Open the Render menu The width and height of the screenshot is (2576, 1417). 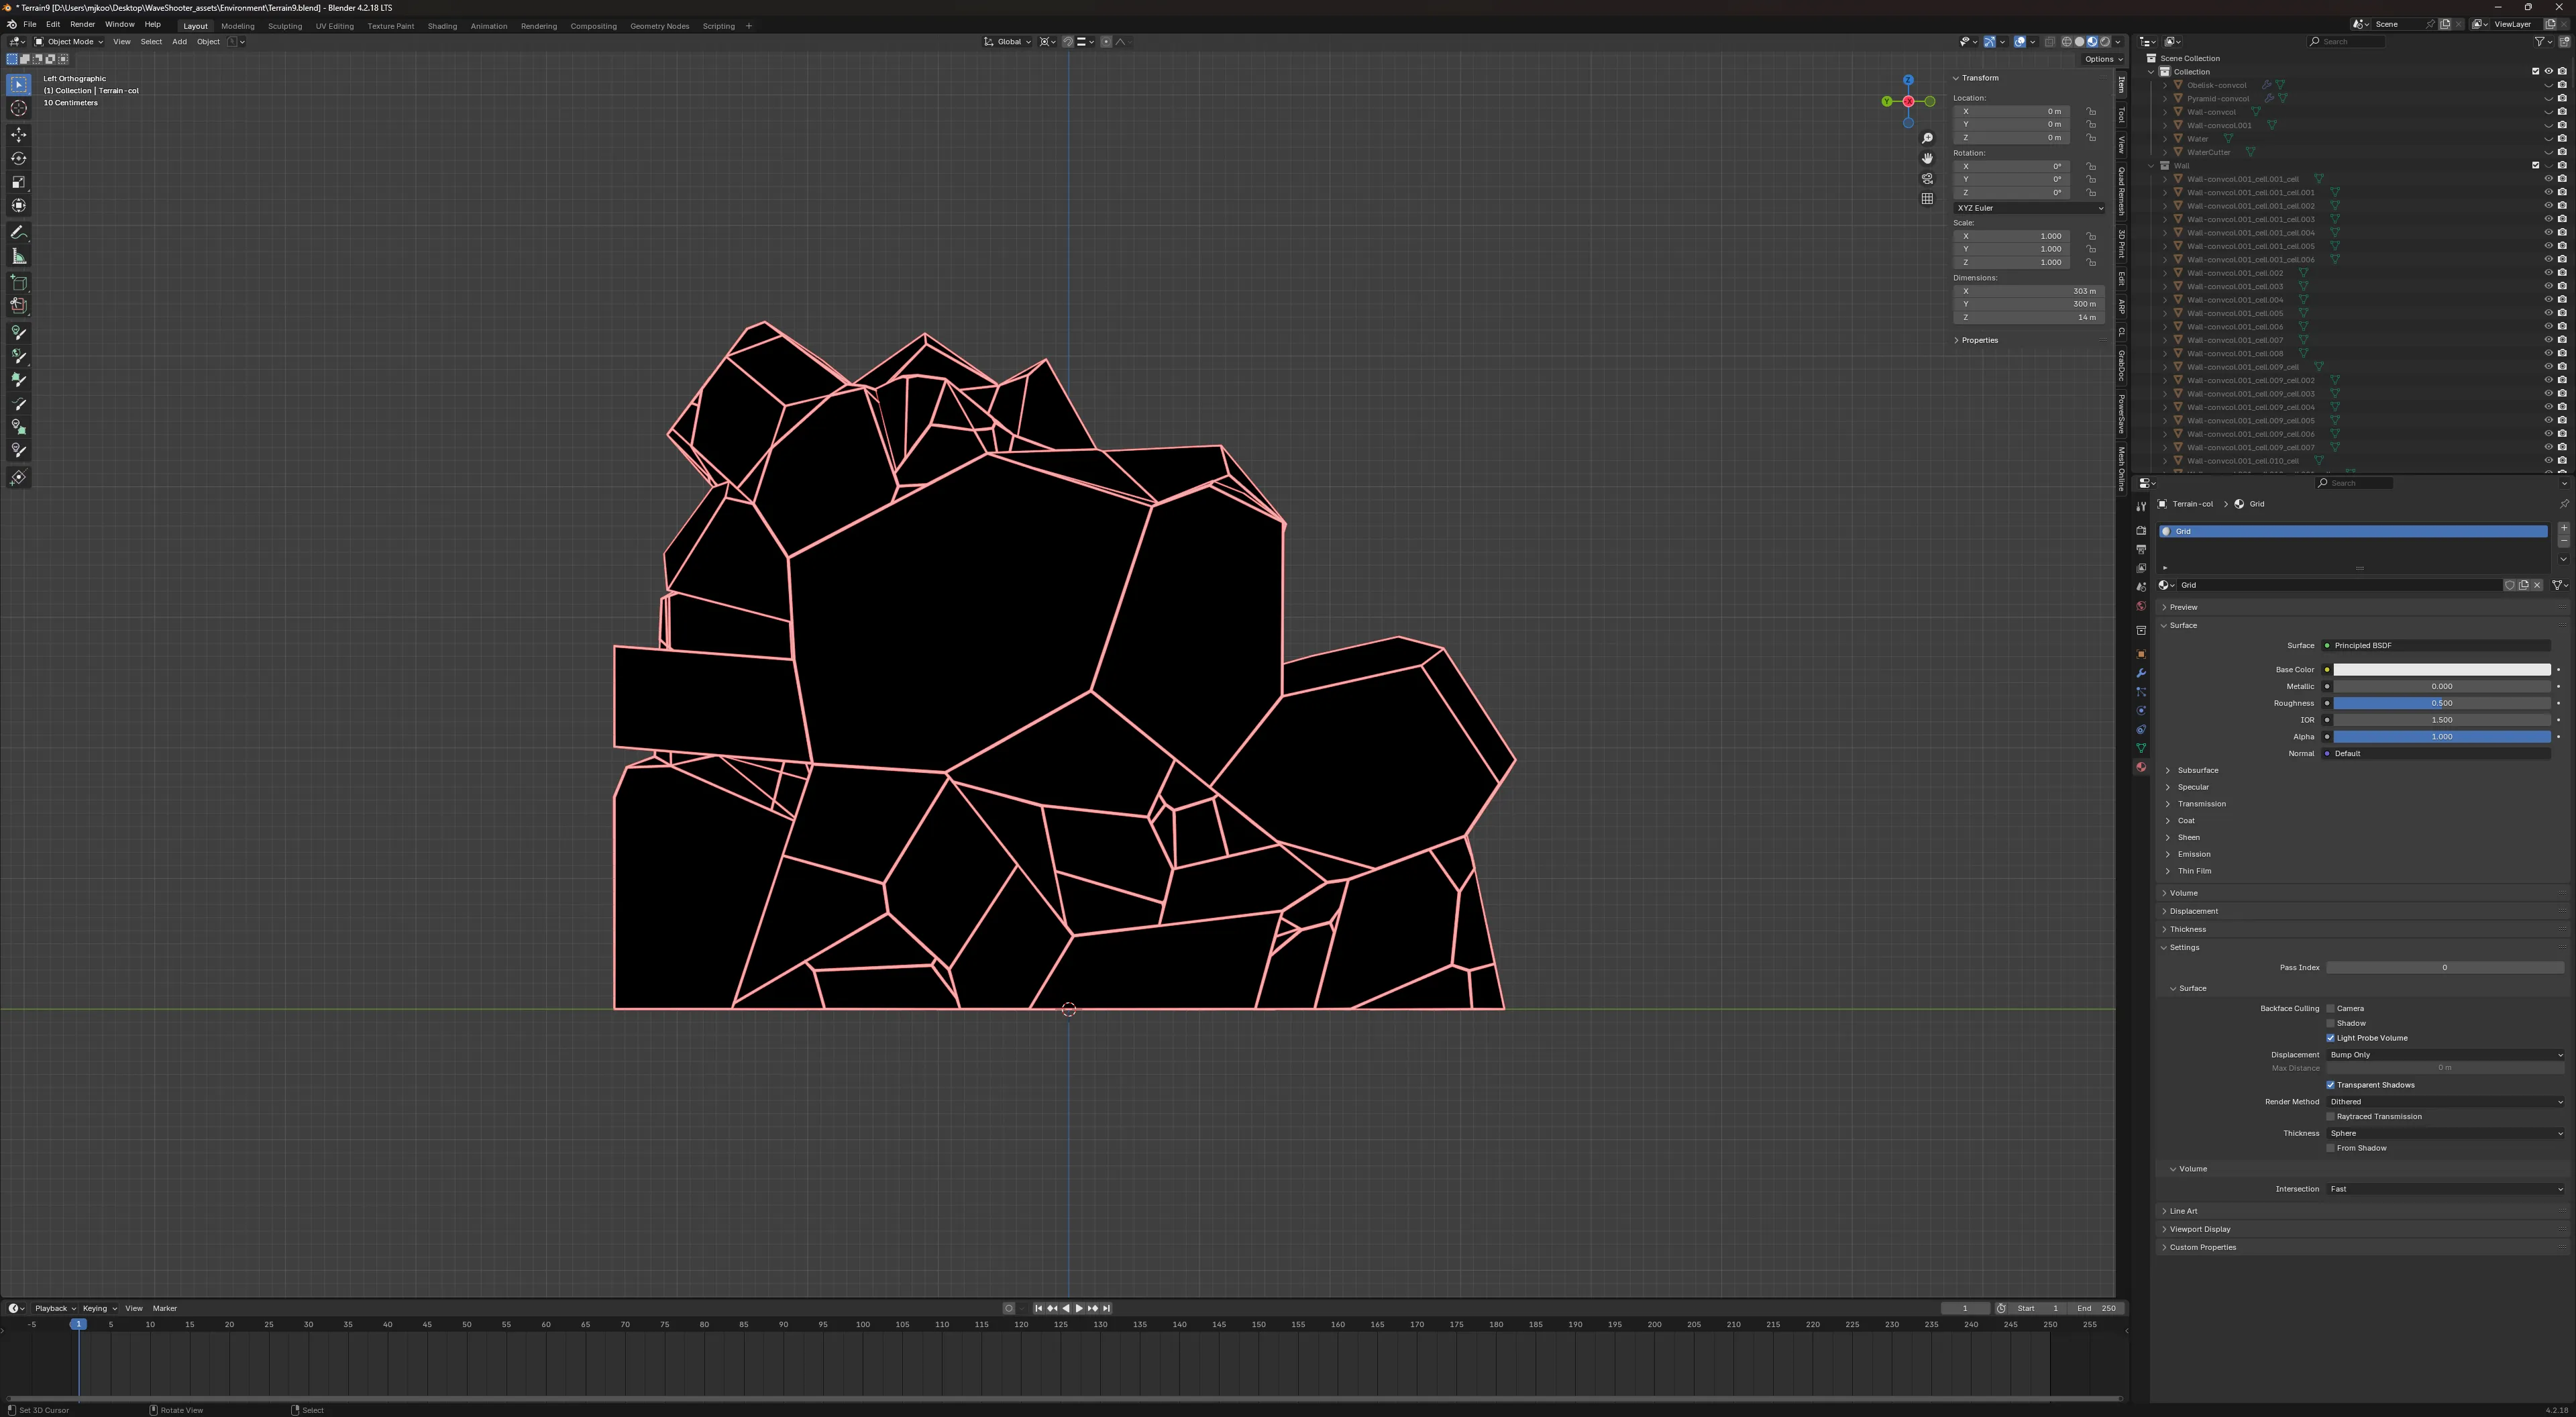[82, 24]
